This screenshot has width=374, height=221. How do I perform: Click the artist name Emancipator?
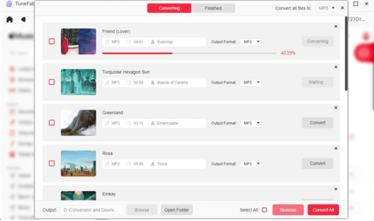[168, 123]
